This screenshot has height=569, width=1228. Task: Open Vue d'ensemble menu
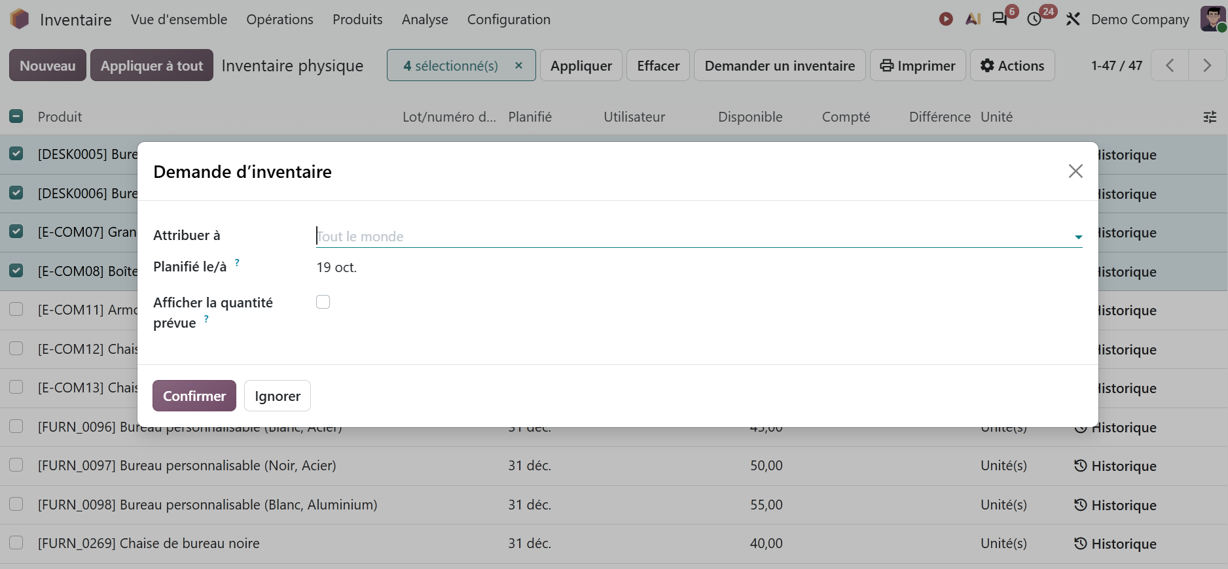[179, 20]
